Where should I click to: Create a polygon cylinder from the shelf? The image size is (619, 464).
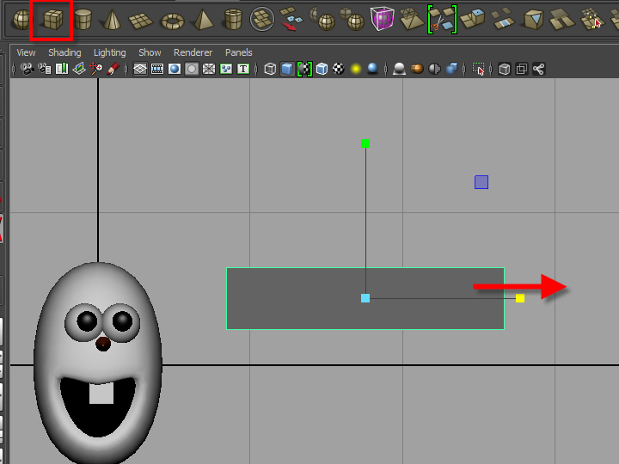pos(83,19)
